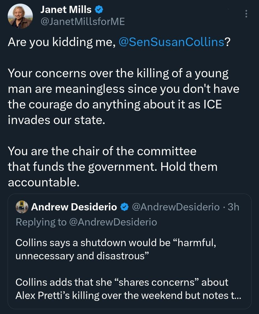Click quoted text mentioning Alex Pretti's killing
The image size is (259, 314).
click(122, 289)
